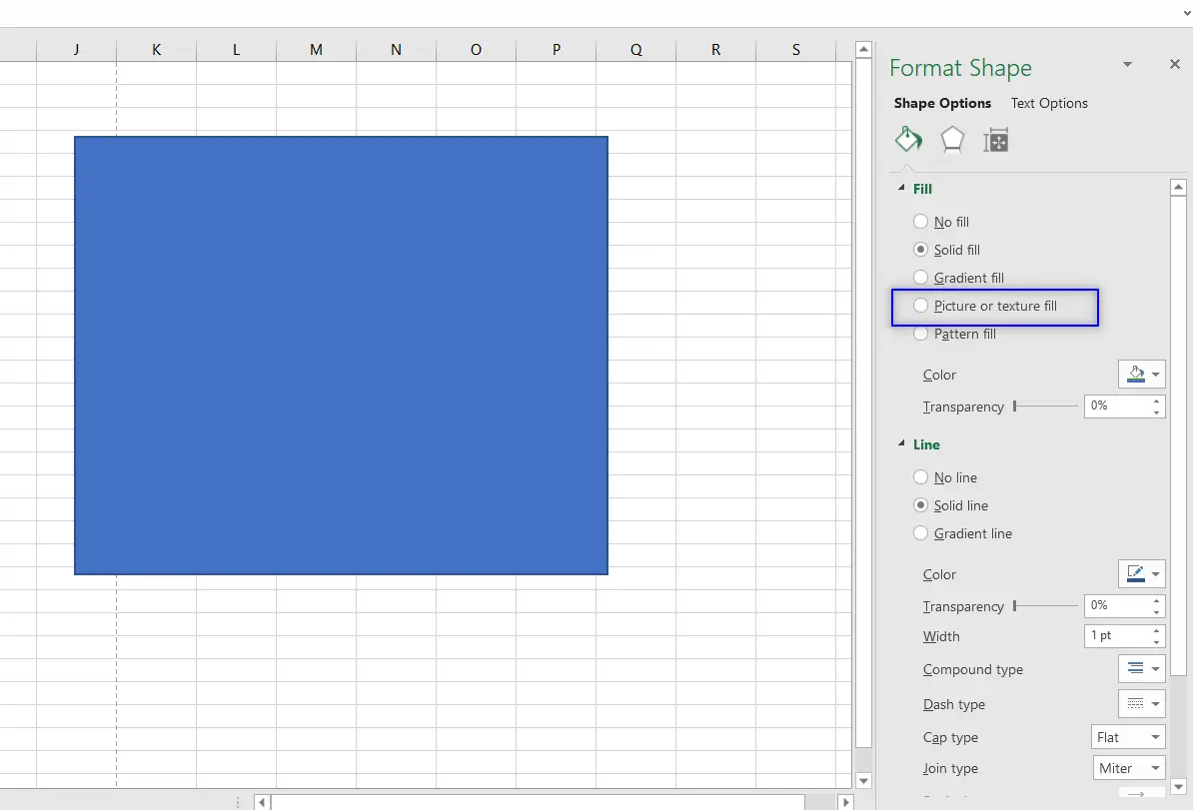Click the worksheet vertical scroll down arrow

(x=863, y=780)
